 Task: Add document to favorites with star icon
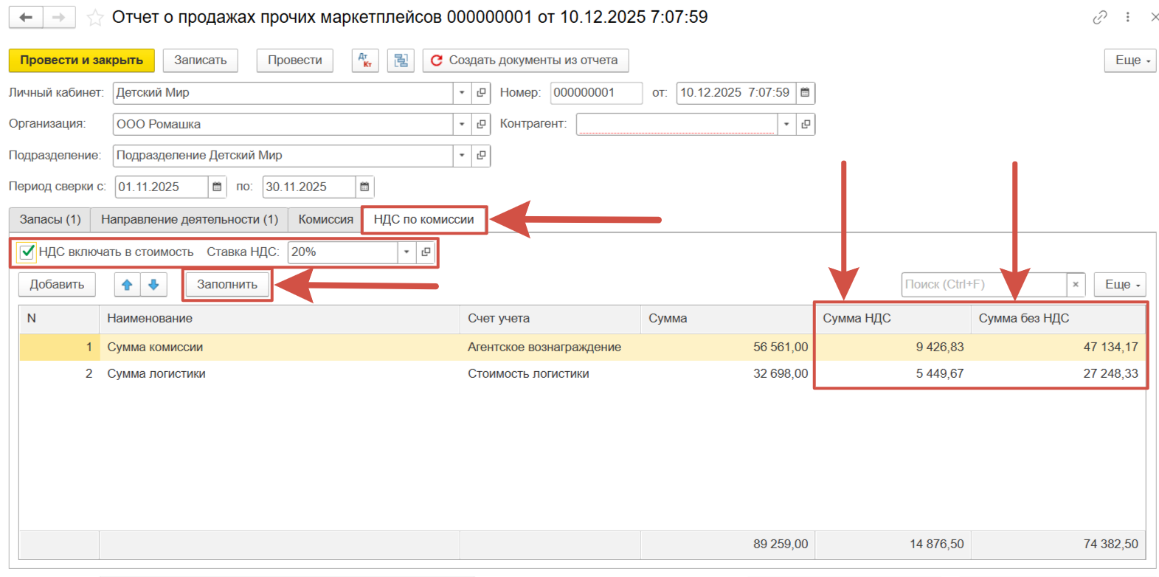pos(95,18)
